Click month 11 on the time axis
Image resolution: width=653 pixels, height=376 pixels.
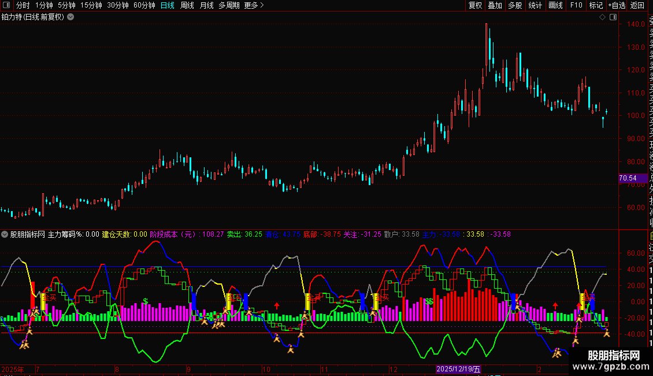[x=324, y=369]
